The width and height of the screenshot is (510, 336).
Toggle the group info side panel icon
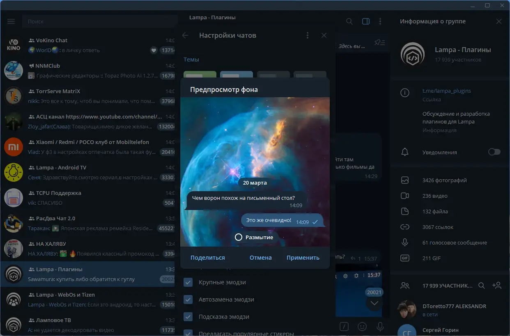coord(366,21)
